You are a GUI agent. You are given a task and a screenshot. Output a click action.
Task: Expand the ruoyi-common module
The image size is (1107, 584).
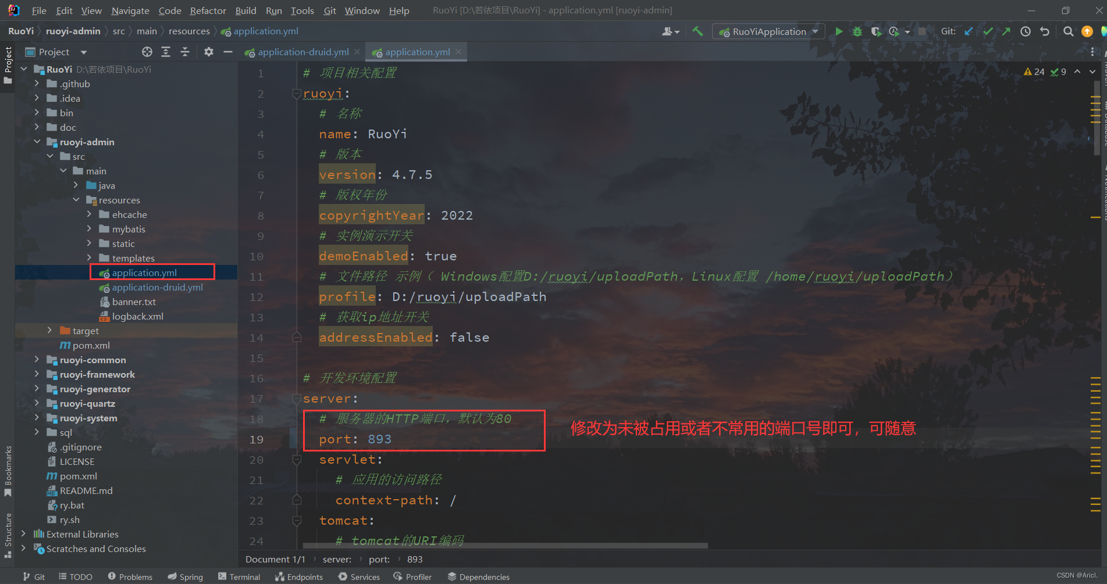coord(37,360)
